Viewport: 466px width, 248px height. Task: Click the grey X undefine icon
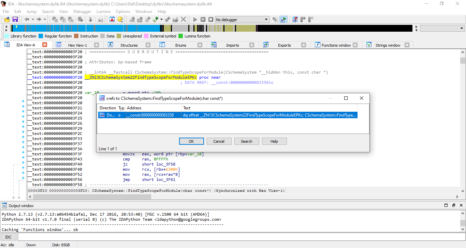[x=184, y=19]
